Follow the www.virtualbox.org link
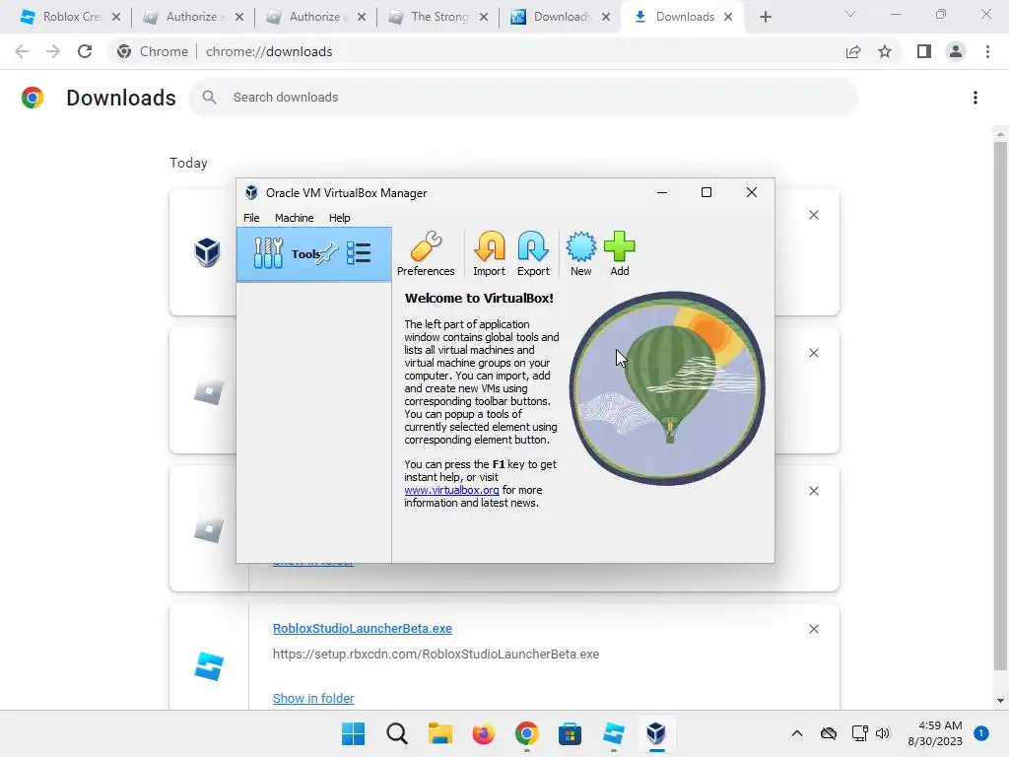Image resolution: width=1009 pixels, height=757 pixels. click(x=451, y=490)
